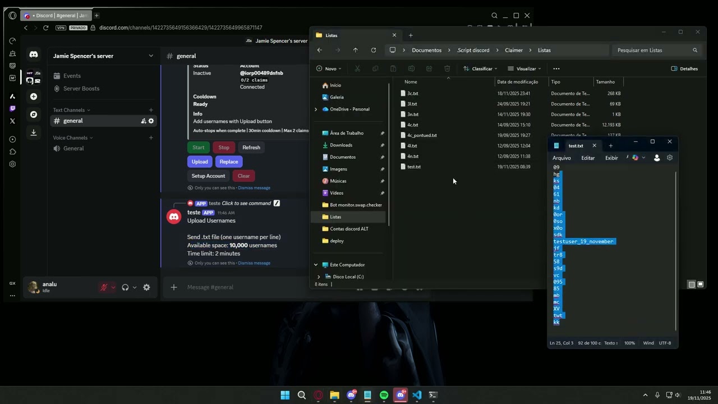718x404 pixels.
Task: Click the search magnifier in Explorer search box
Action: pos(695,50)
